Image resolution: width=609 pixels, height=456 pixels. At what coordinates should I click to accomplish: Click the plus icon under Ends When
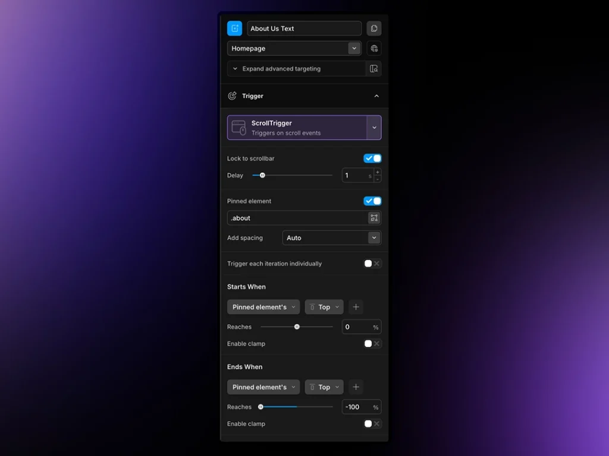tap(356, 387)
